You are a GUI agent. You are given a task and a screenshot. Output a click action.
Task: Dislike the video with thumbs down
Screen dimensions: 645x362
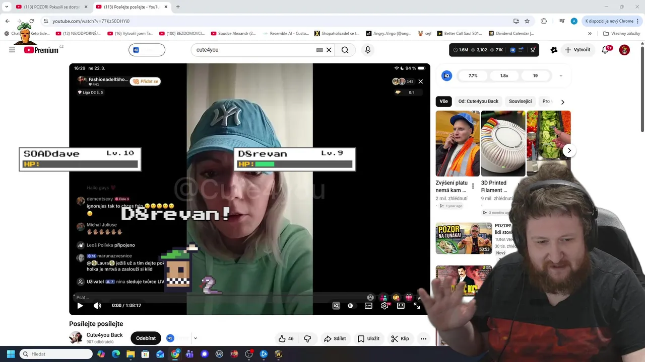pyautogui.click(x=307, y=338)
